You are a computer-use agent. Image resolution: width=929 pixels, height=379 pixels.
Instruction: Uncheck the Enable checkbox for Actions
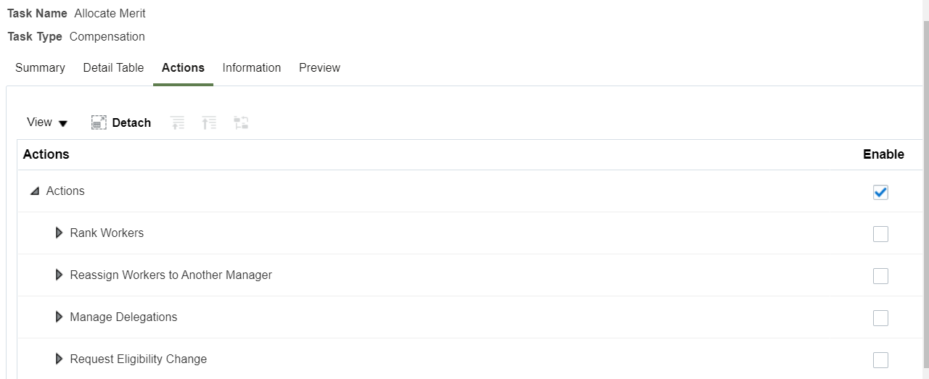[880, 192]
